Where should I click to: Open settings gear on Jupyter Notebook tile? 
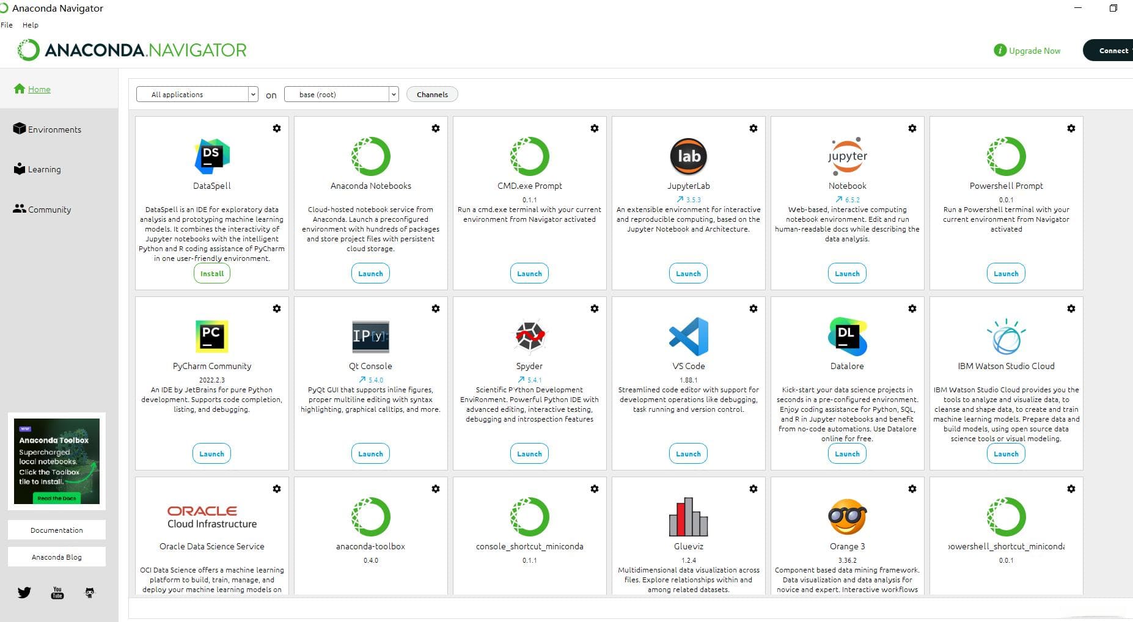(912, 128)
